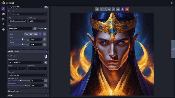
Task: Open the VAE diffusion_pytorch_model dropdown
Action: pos(17,21)
